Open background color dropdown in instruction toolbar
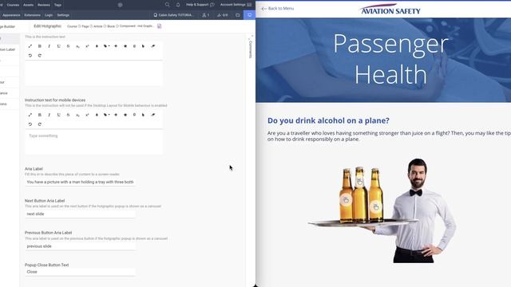511x287 pixels. point(106,46)
